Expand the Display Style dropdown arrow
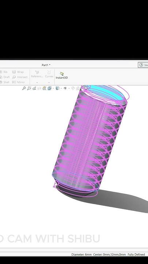The width and height of the screenshot is (148, 264). 61,88
